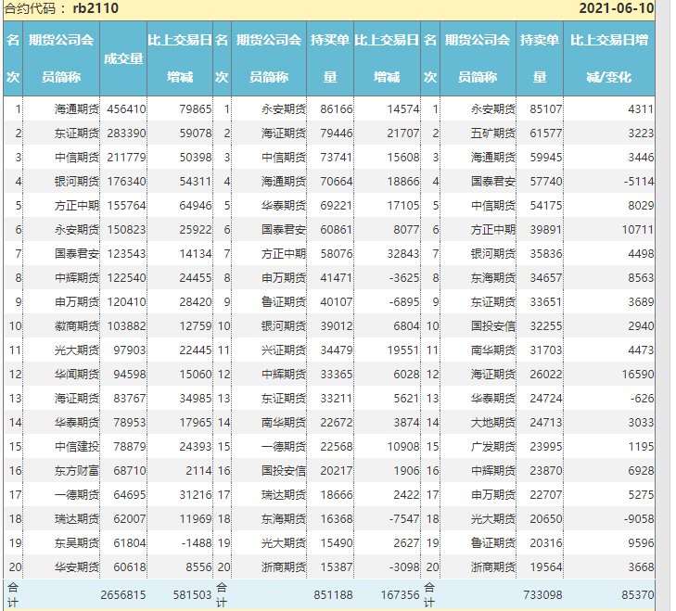Click the contract code rb2110
The width and height of the screenshot is (676, 611).
coord(95,8)
